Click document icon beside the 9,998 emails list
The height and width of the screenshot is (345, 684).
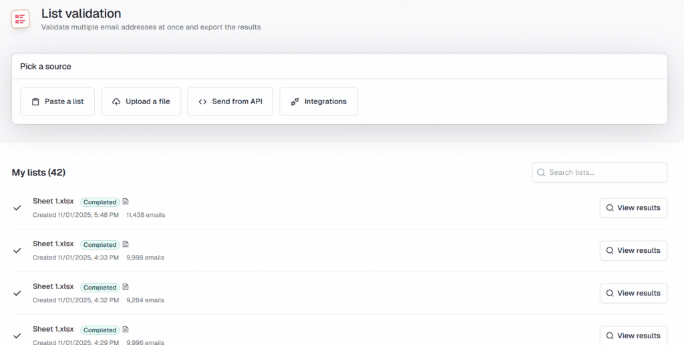(x=126, y=244)
